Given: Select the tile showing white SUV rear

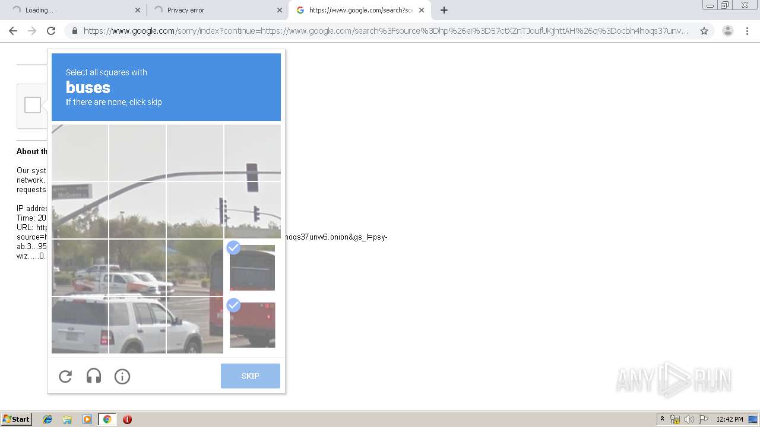Looking at the screenshot, I should point(80,325).
